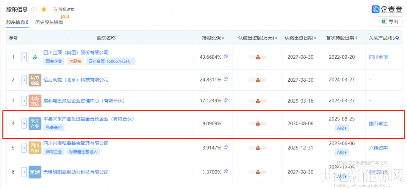407x189 pixels.
Task: Click the info icon next to 股东信息 title
Action: (34, 9)
